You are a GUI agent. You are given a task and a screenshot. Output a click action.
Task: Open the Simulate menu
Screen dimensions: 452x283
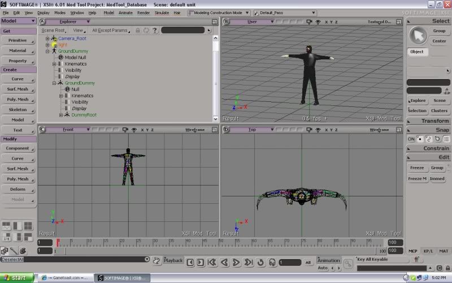[162, 12]
